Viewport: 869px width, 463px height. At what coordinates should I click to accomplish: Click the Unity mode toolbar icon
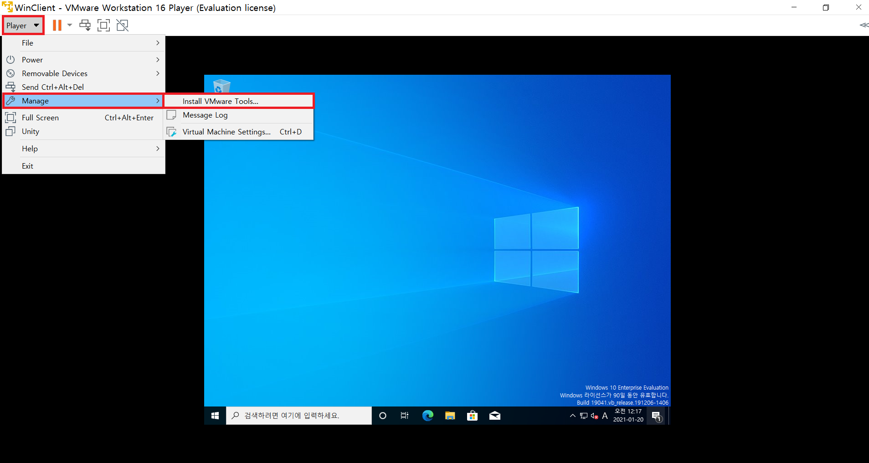point(123,25)
